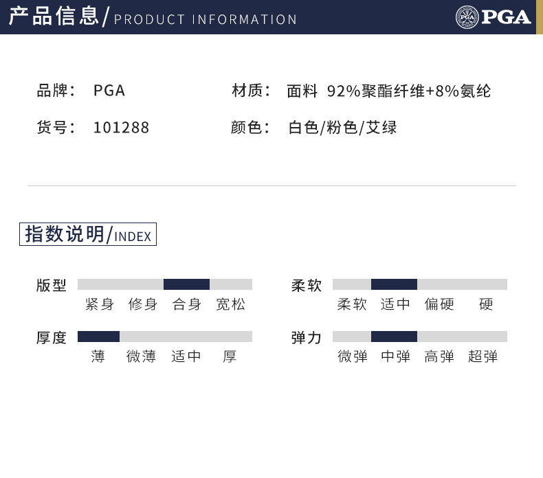Select the 微薄 thickness label
The image size is (543, 478).
click(x=142, y=356)
